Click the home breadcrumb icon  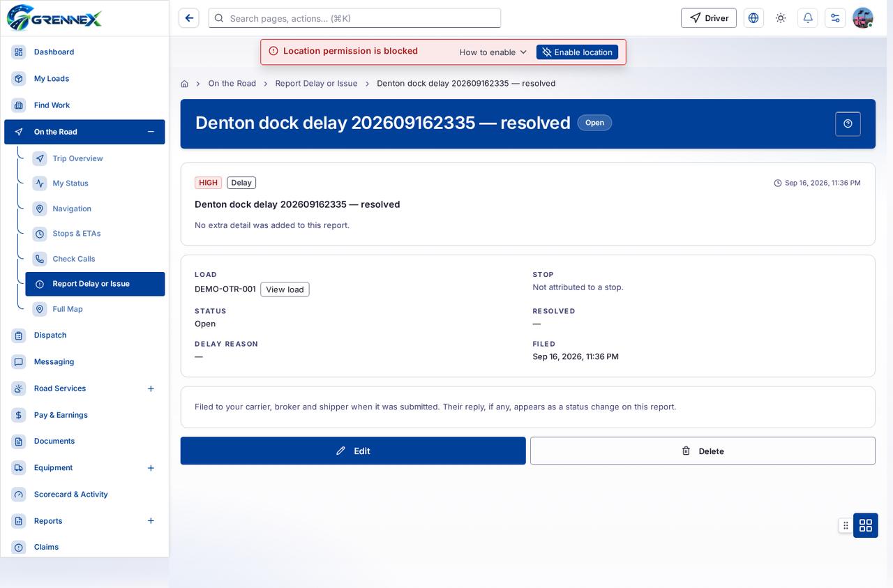click(184, 84)
